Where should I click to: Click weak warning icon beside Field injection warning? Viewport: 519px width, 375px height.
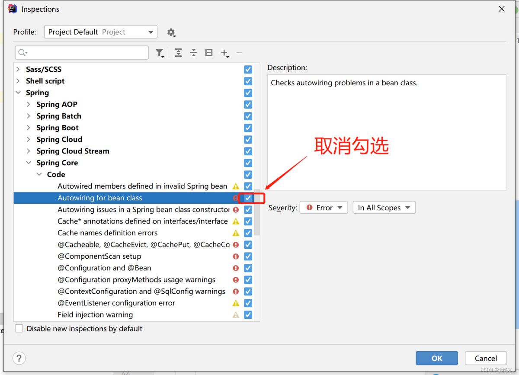[x=236, y=315]
